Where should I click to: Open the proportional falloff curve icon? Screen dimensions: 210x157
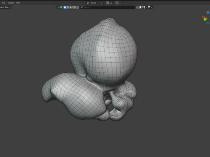click(121, 3)
